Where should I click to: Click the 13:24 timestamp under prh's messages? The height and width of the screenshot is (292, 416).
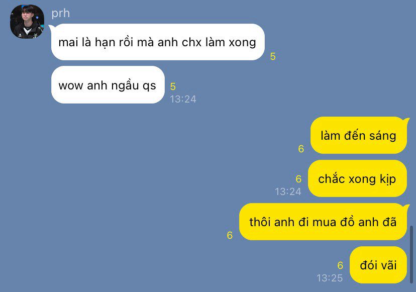tap(183, 99)
